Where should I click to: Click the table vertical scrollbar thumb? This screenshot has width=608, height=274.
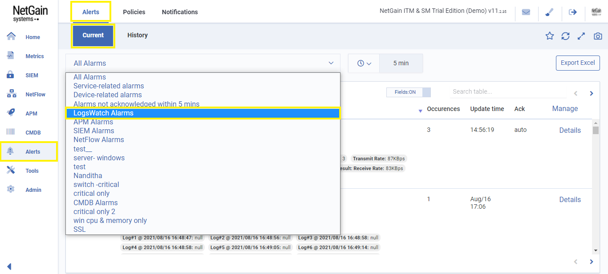tap(596, 130)
